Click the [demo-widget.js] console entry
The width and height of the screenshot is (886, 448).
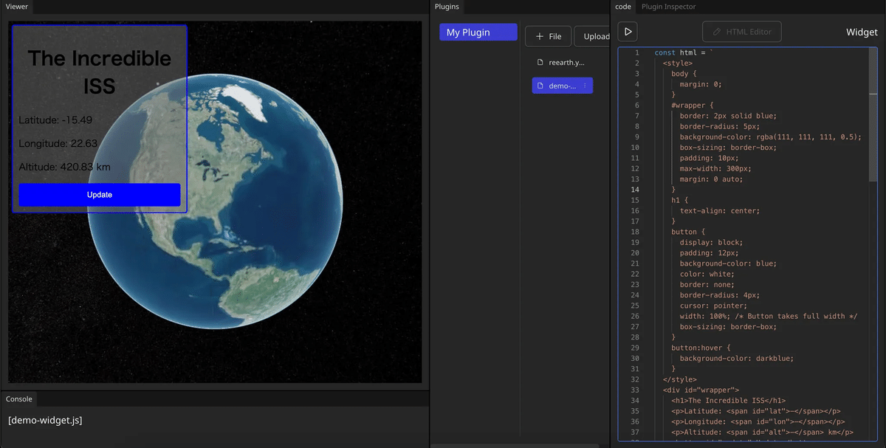coord(45,421)
